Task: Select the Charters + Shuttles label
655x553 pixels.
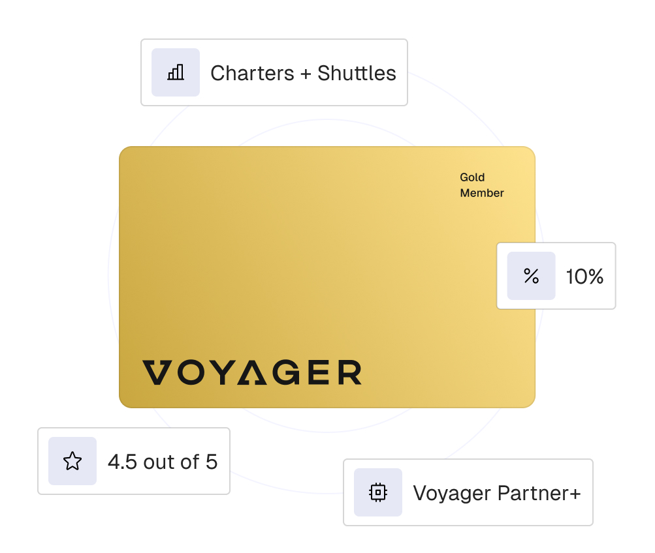Action: [303, 73]
